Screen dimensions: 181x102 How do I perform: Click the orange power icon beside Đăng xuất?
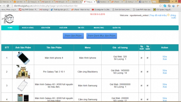(x=168, y=15)
